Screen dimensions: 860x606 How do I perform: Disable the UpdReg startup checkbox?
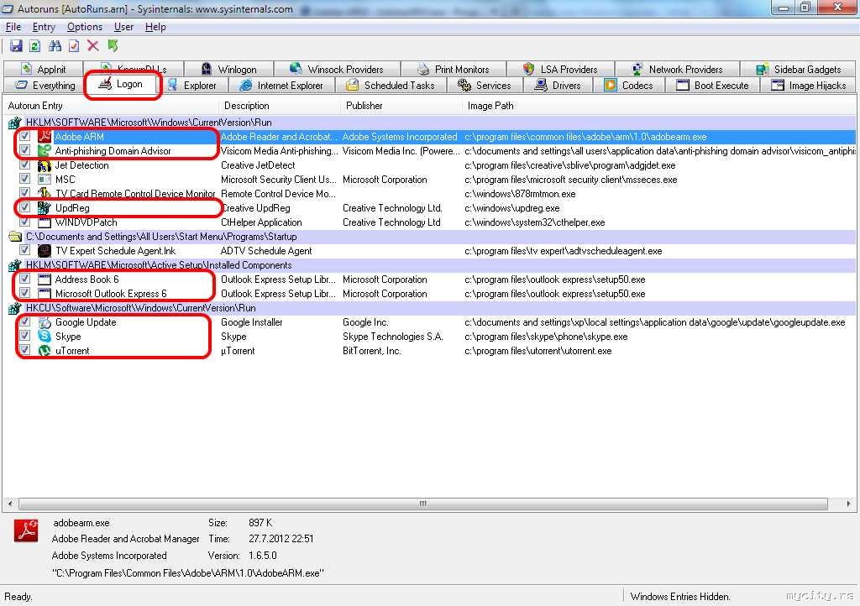click(x=24, y=207)
